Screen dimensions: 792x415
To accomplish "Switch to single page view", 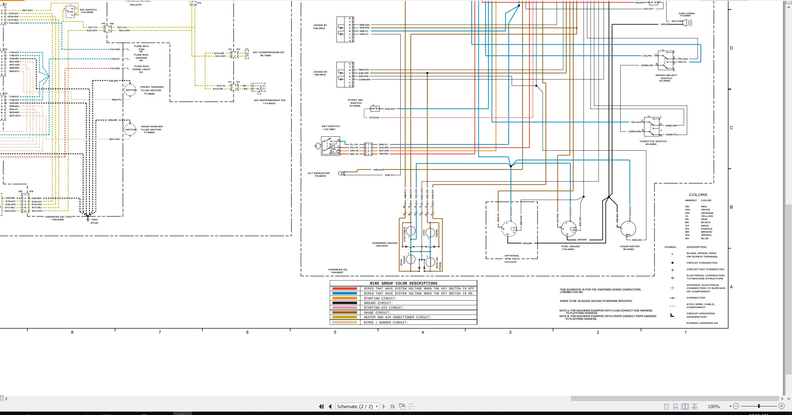I will (x=667, y=407).
